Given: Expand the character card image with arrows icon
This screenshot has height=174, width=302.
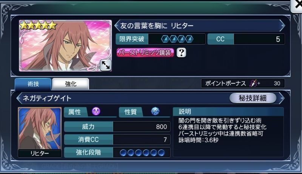Looking at the screenshot, I should tap(106, 65).
